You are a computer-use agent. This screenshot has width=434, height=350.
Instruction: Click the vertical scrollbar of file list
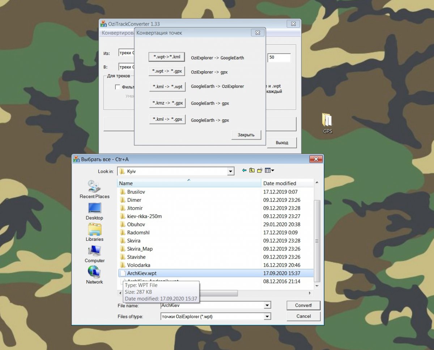pyautogui.click(x=317, y=241)
